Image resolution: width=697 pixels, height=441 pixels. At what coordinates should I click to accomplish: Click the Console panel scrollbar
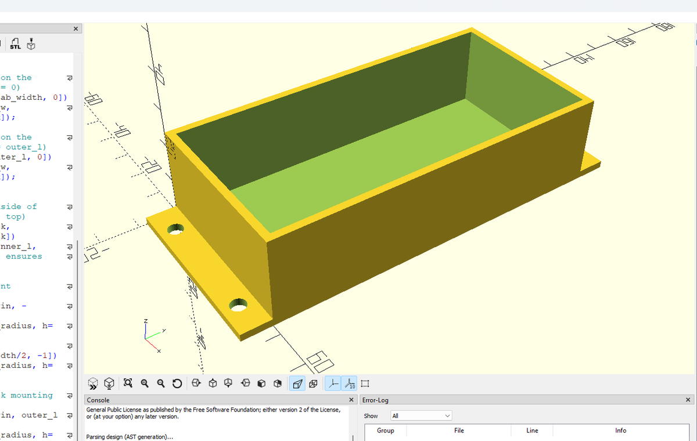coord(353,438)
